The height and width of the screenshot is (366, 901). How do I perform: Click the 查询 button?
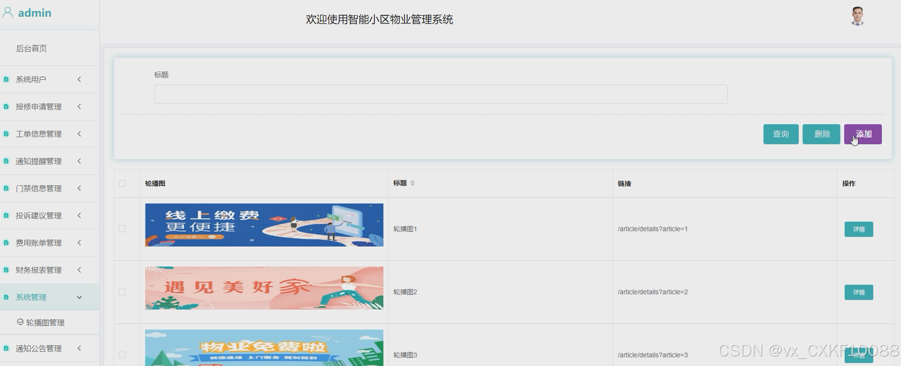coord(781,134)
